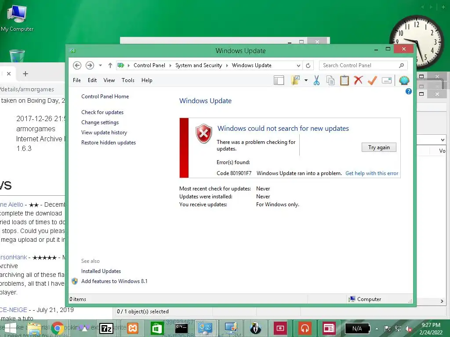Open the Recycle Bin desktop icon

(x=17, y=56)
